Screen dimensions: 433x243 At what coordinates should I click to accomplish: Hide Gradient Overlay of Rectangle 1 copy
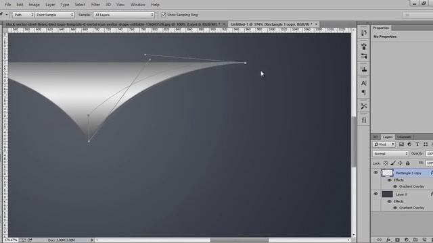coord(395,186)
